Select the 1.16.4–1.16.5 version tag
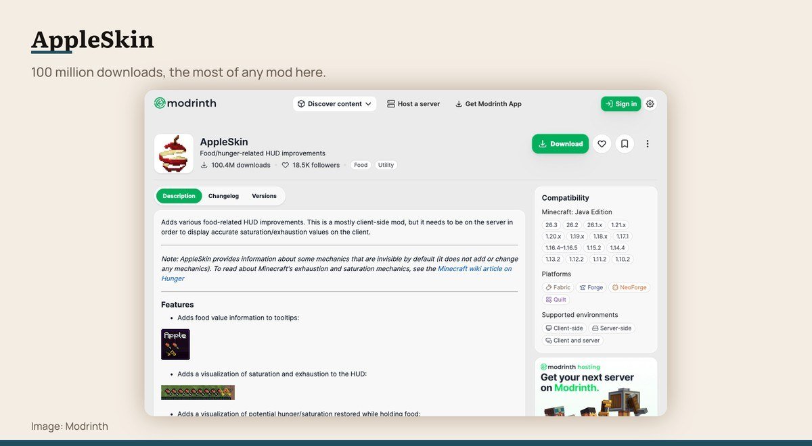812x446 pixels. point(562,248)
